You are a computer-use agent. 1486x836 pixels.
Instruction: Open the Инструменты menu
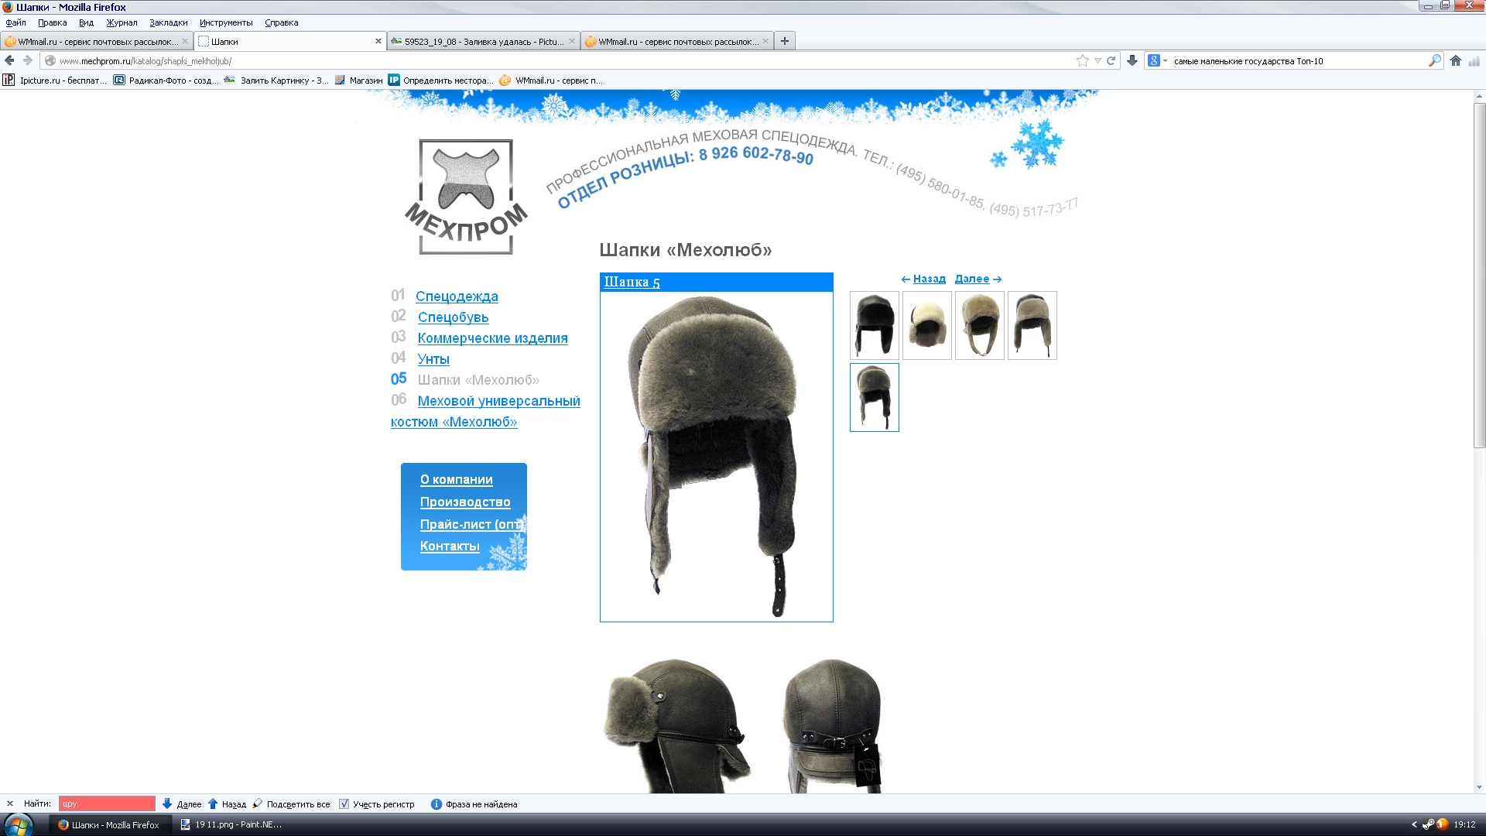pos(226,22)
